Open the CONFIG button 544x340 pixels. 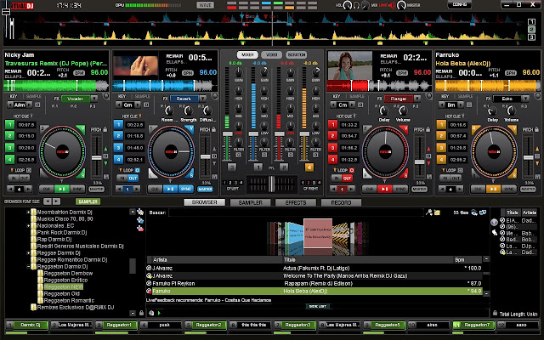tap(460, 4)
